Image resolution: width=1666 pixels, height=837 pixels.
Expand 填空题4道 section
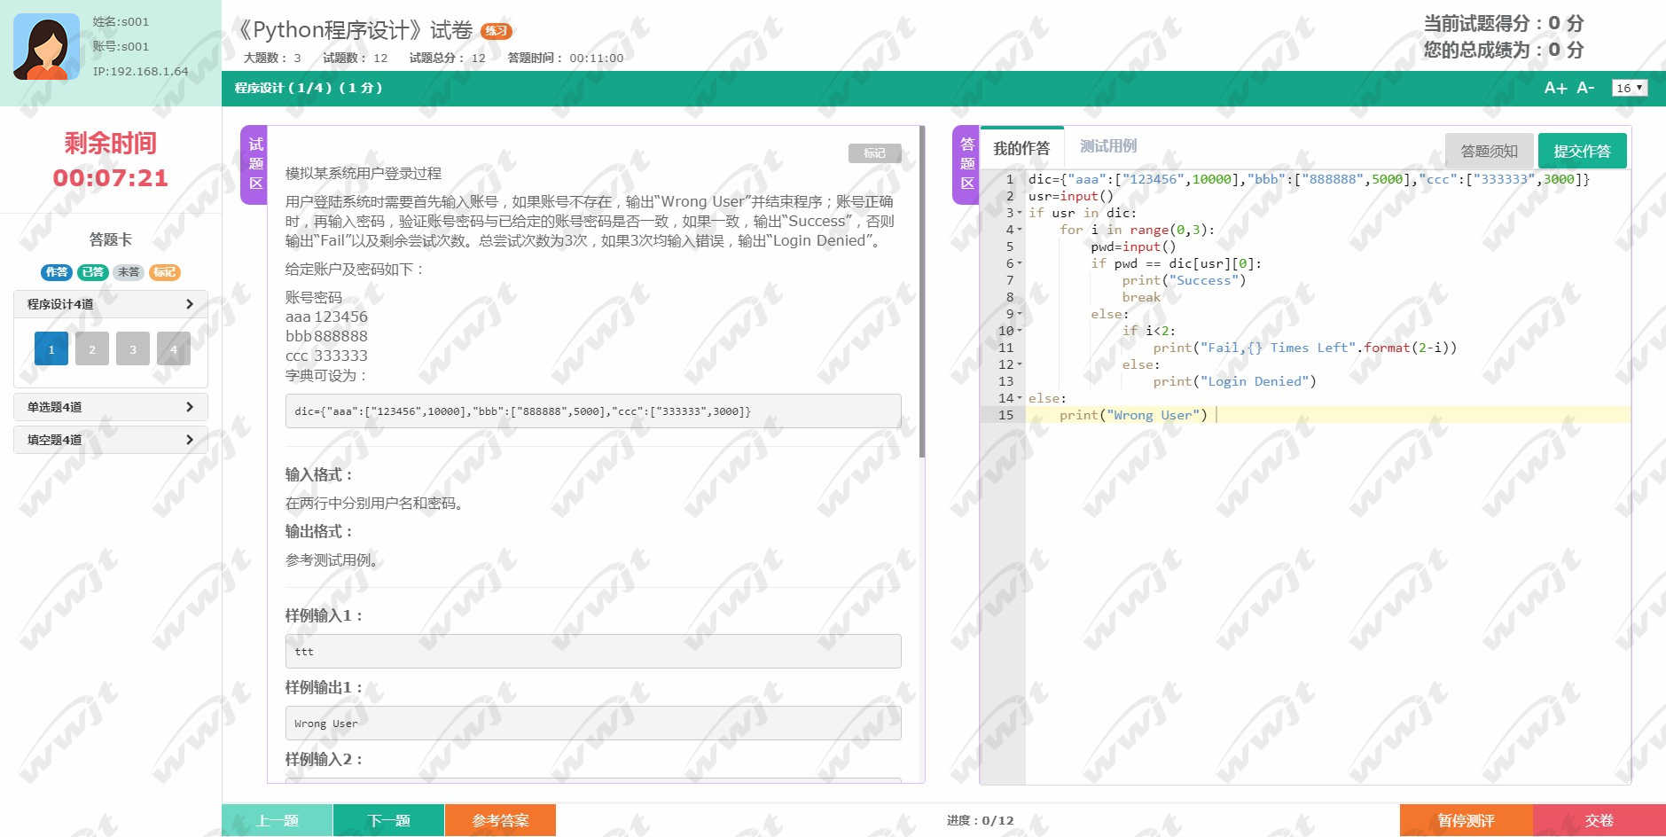coord(111,440)
